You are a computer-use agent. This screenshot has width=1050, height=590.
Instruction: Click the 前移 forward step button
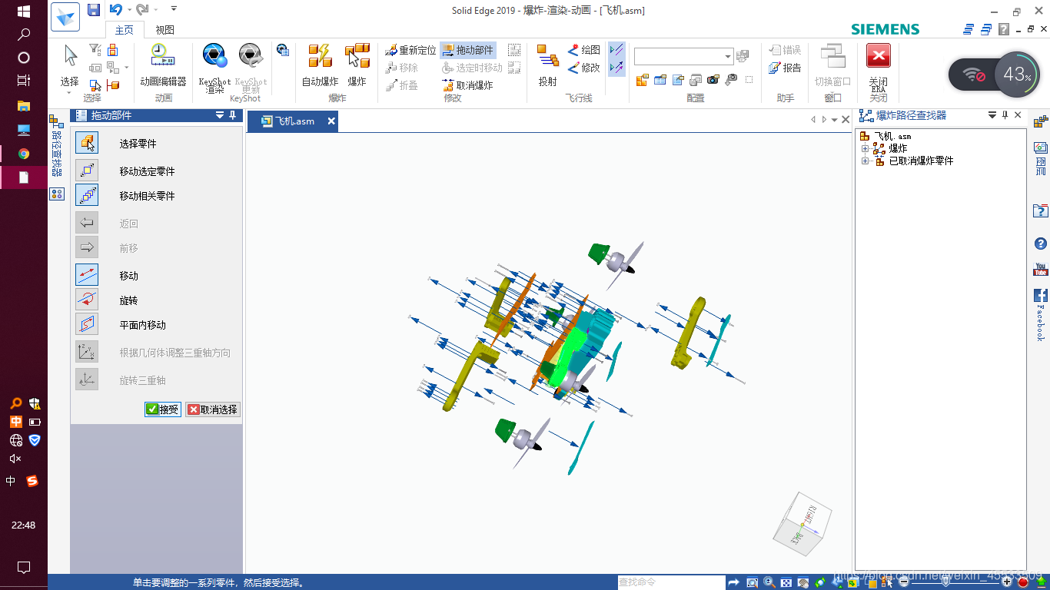(87, 247)
